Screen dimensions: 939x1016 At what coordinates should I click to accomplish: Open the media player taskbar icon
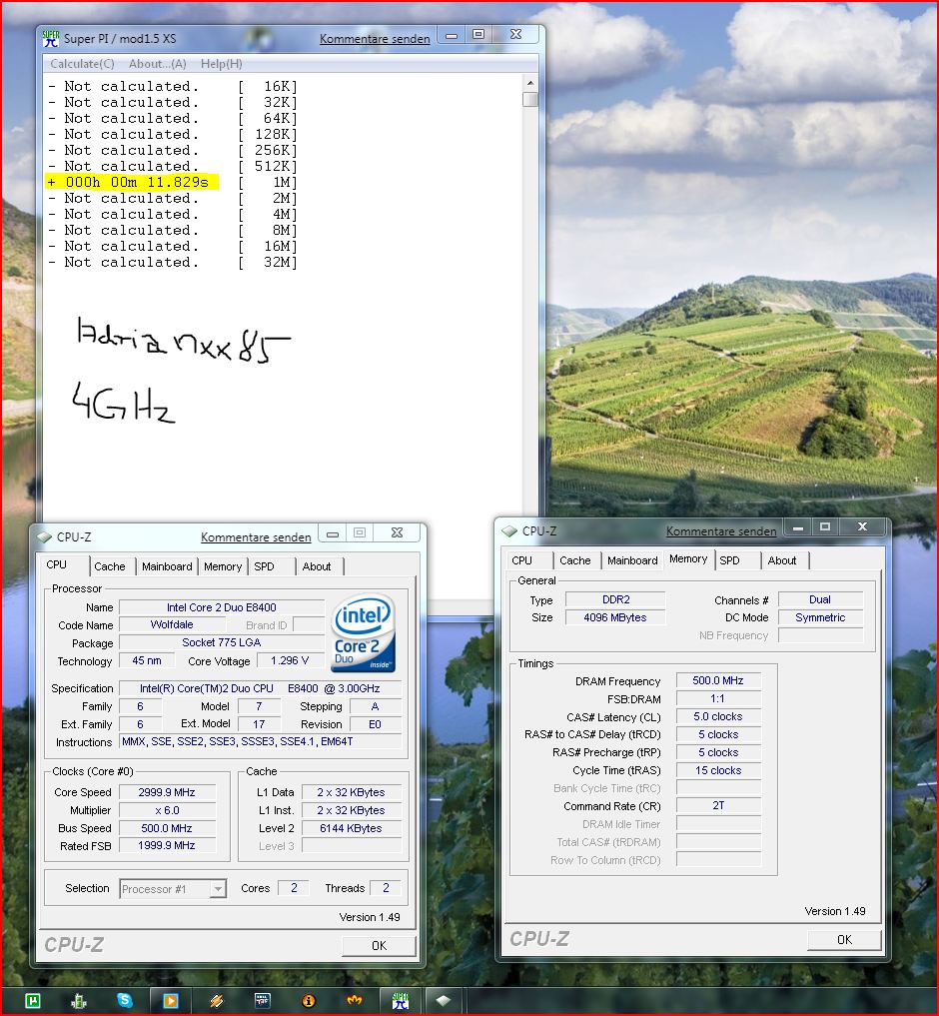coord(171,1000)
